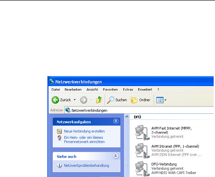Click the AVM ISDN Internet (PPP over … text
Viewport: 215px width, 177px height.
[176, 155]
